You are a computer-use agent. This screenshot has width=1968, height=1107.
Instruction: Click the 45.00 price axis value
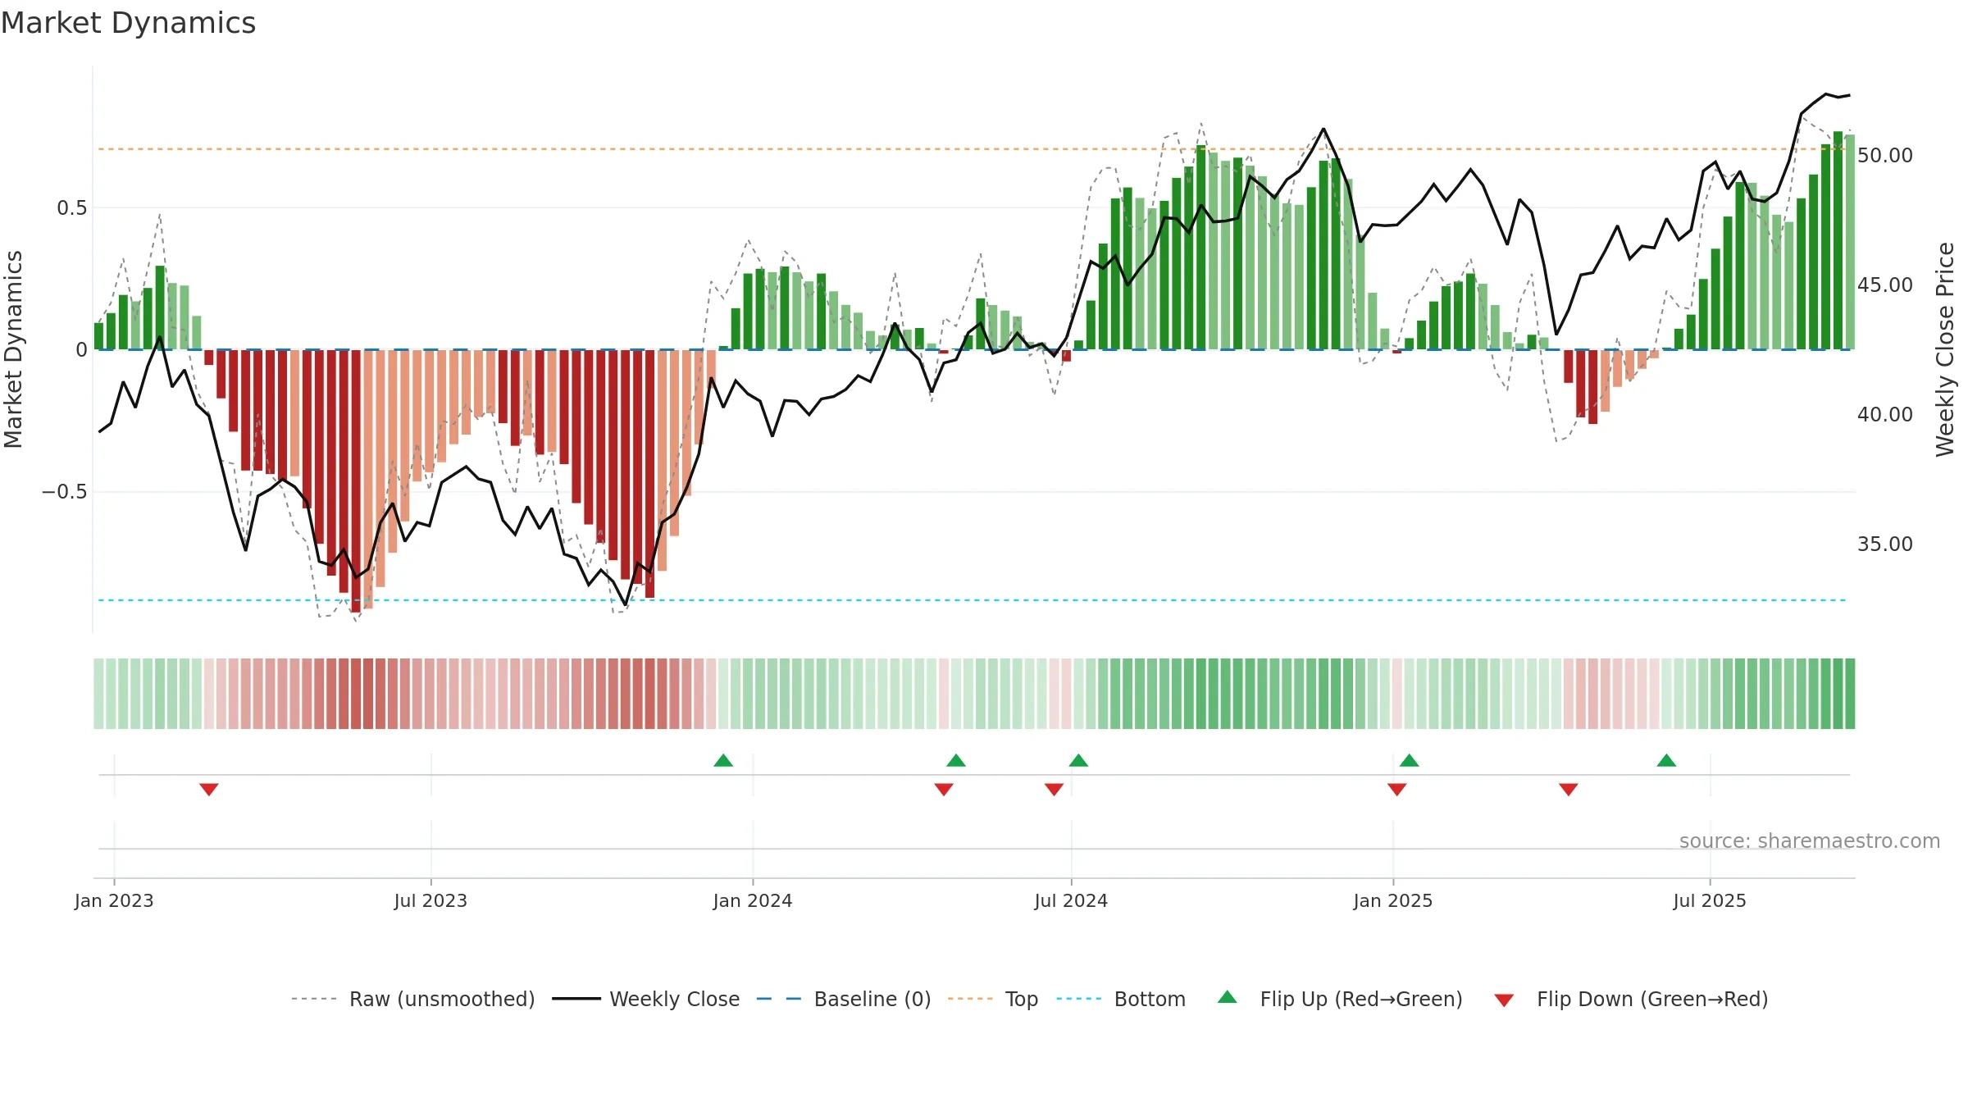(1885, 285)
